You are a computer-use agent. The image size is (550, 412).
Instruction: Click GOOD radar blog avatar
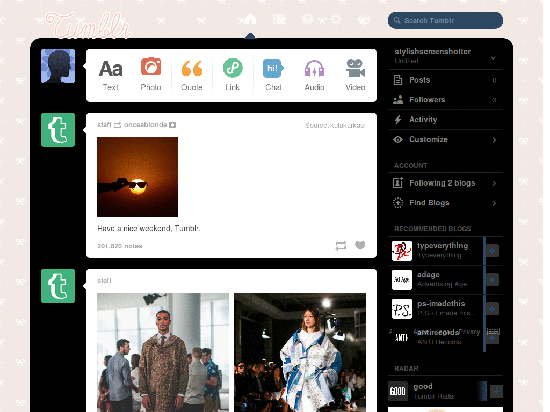click(398, 391)
